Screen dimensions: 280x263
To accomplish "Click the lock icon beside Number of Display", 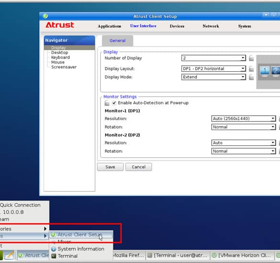I will click(251, 58).
